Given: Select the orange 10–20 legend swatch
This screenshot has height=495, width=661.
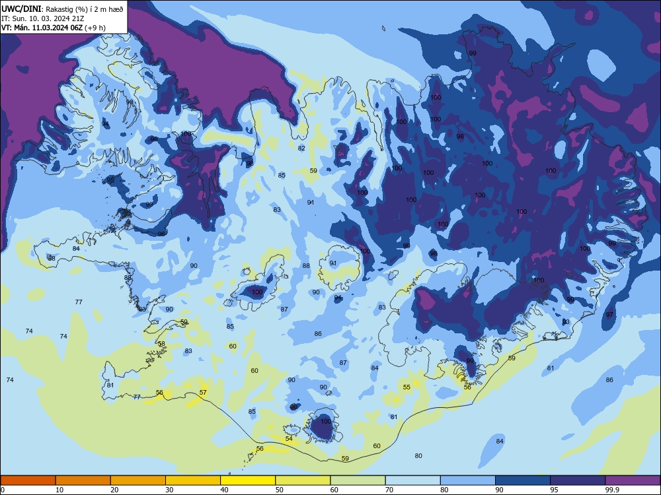Looking at the screenshot, I should (x=83, y=480).
